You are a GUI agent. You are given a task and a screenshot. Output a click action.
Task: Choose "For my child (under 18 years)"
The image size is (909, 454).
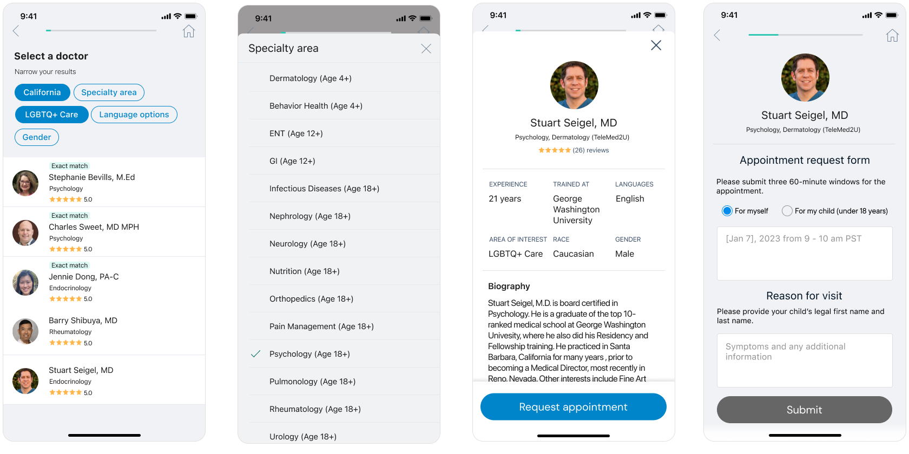click(x=787, y=211)
